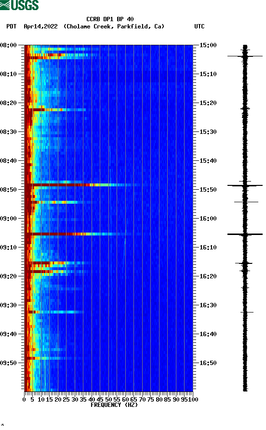Click the '16:30' UTC time label
Image resolution: width=266 pixels, height=430 pixels.
tap(208, 305)
